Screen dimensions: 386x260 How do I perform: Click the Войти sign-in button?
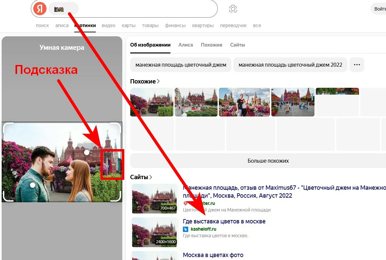coord(379,9)
